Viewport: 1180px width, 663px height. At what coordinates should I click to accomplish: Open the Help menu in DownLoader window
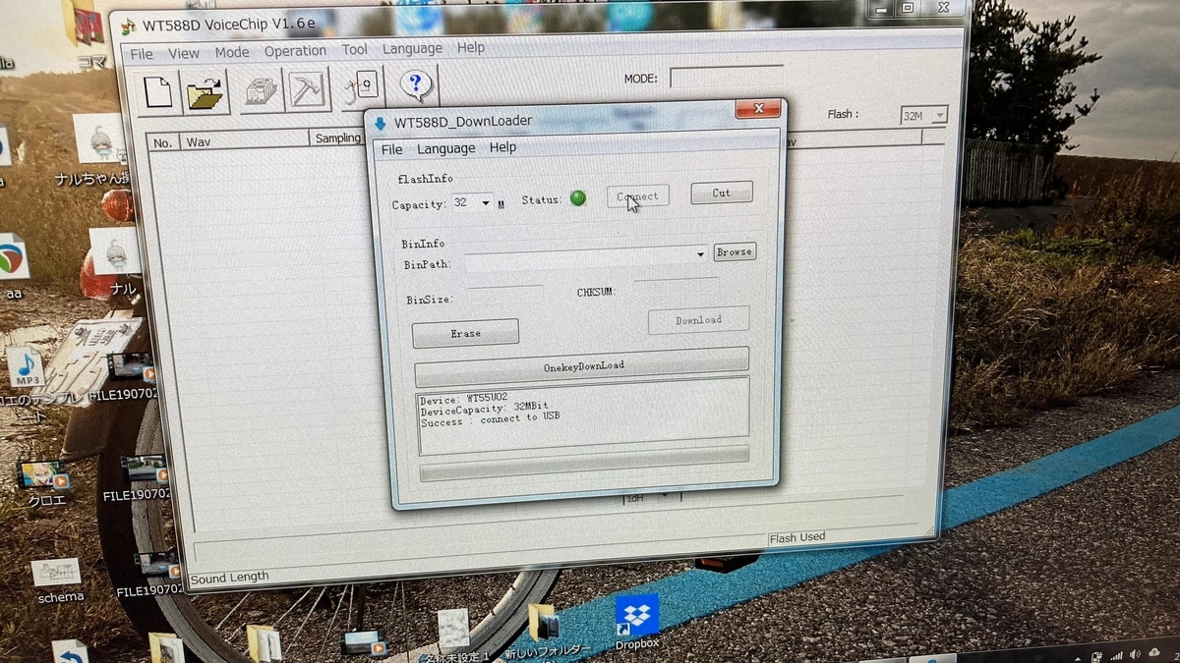point(502,147)
